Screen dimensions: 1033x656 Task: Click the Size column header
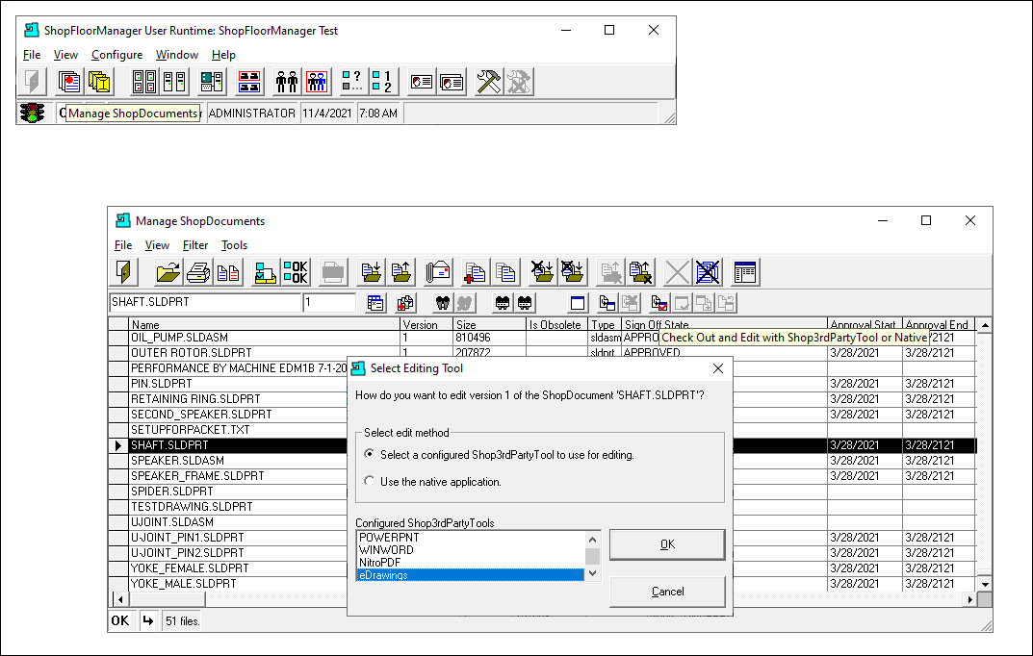tap(490, 324)
